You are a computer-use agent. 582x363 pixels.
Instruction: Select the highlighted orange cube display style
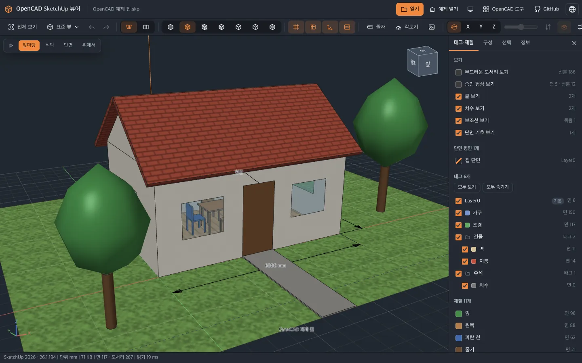[x=188, y=27]
